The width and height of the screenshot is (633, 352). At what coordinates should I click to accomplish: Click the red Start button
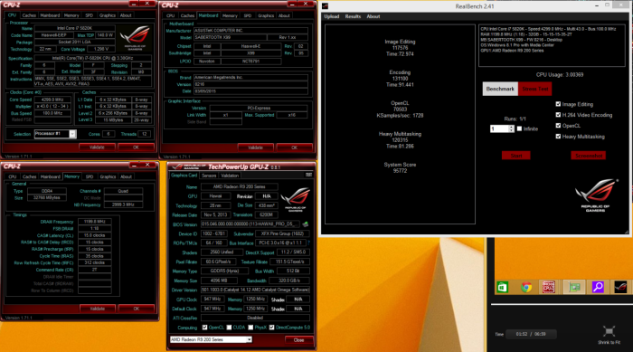coord(516,156)
